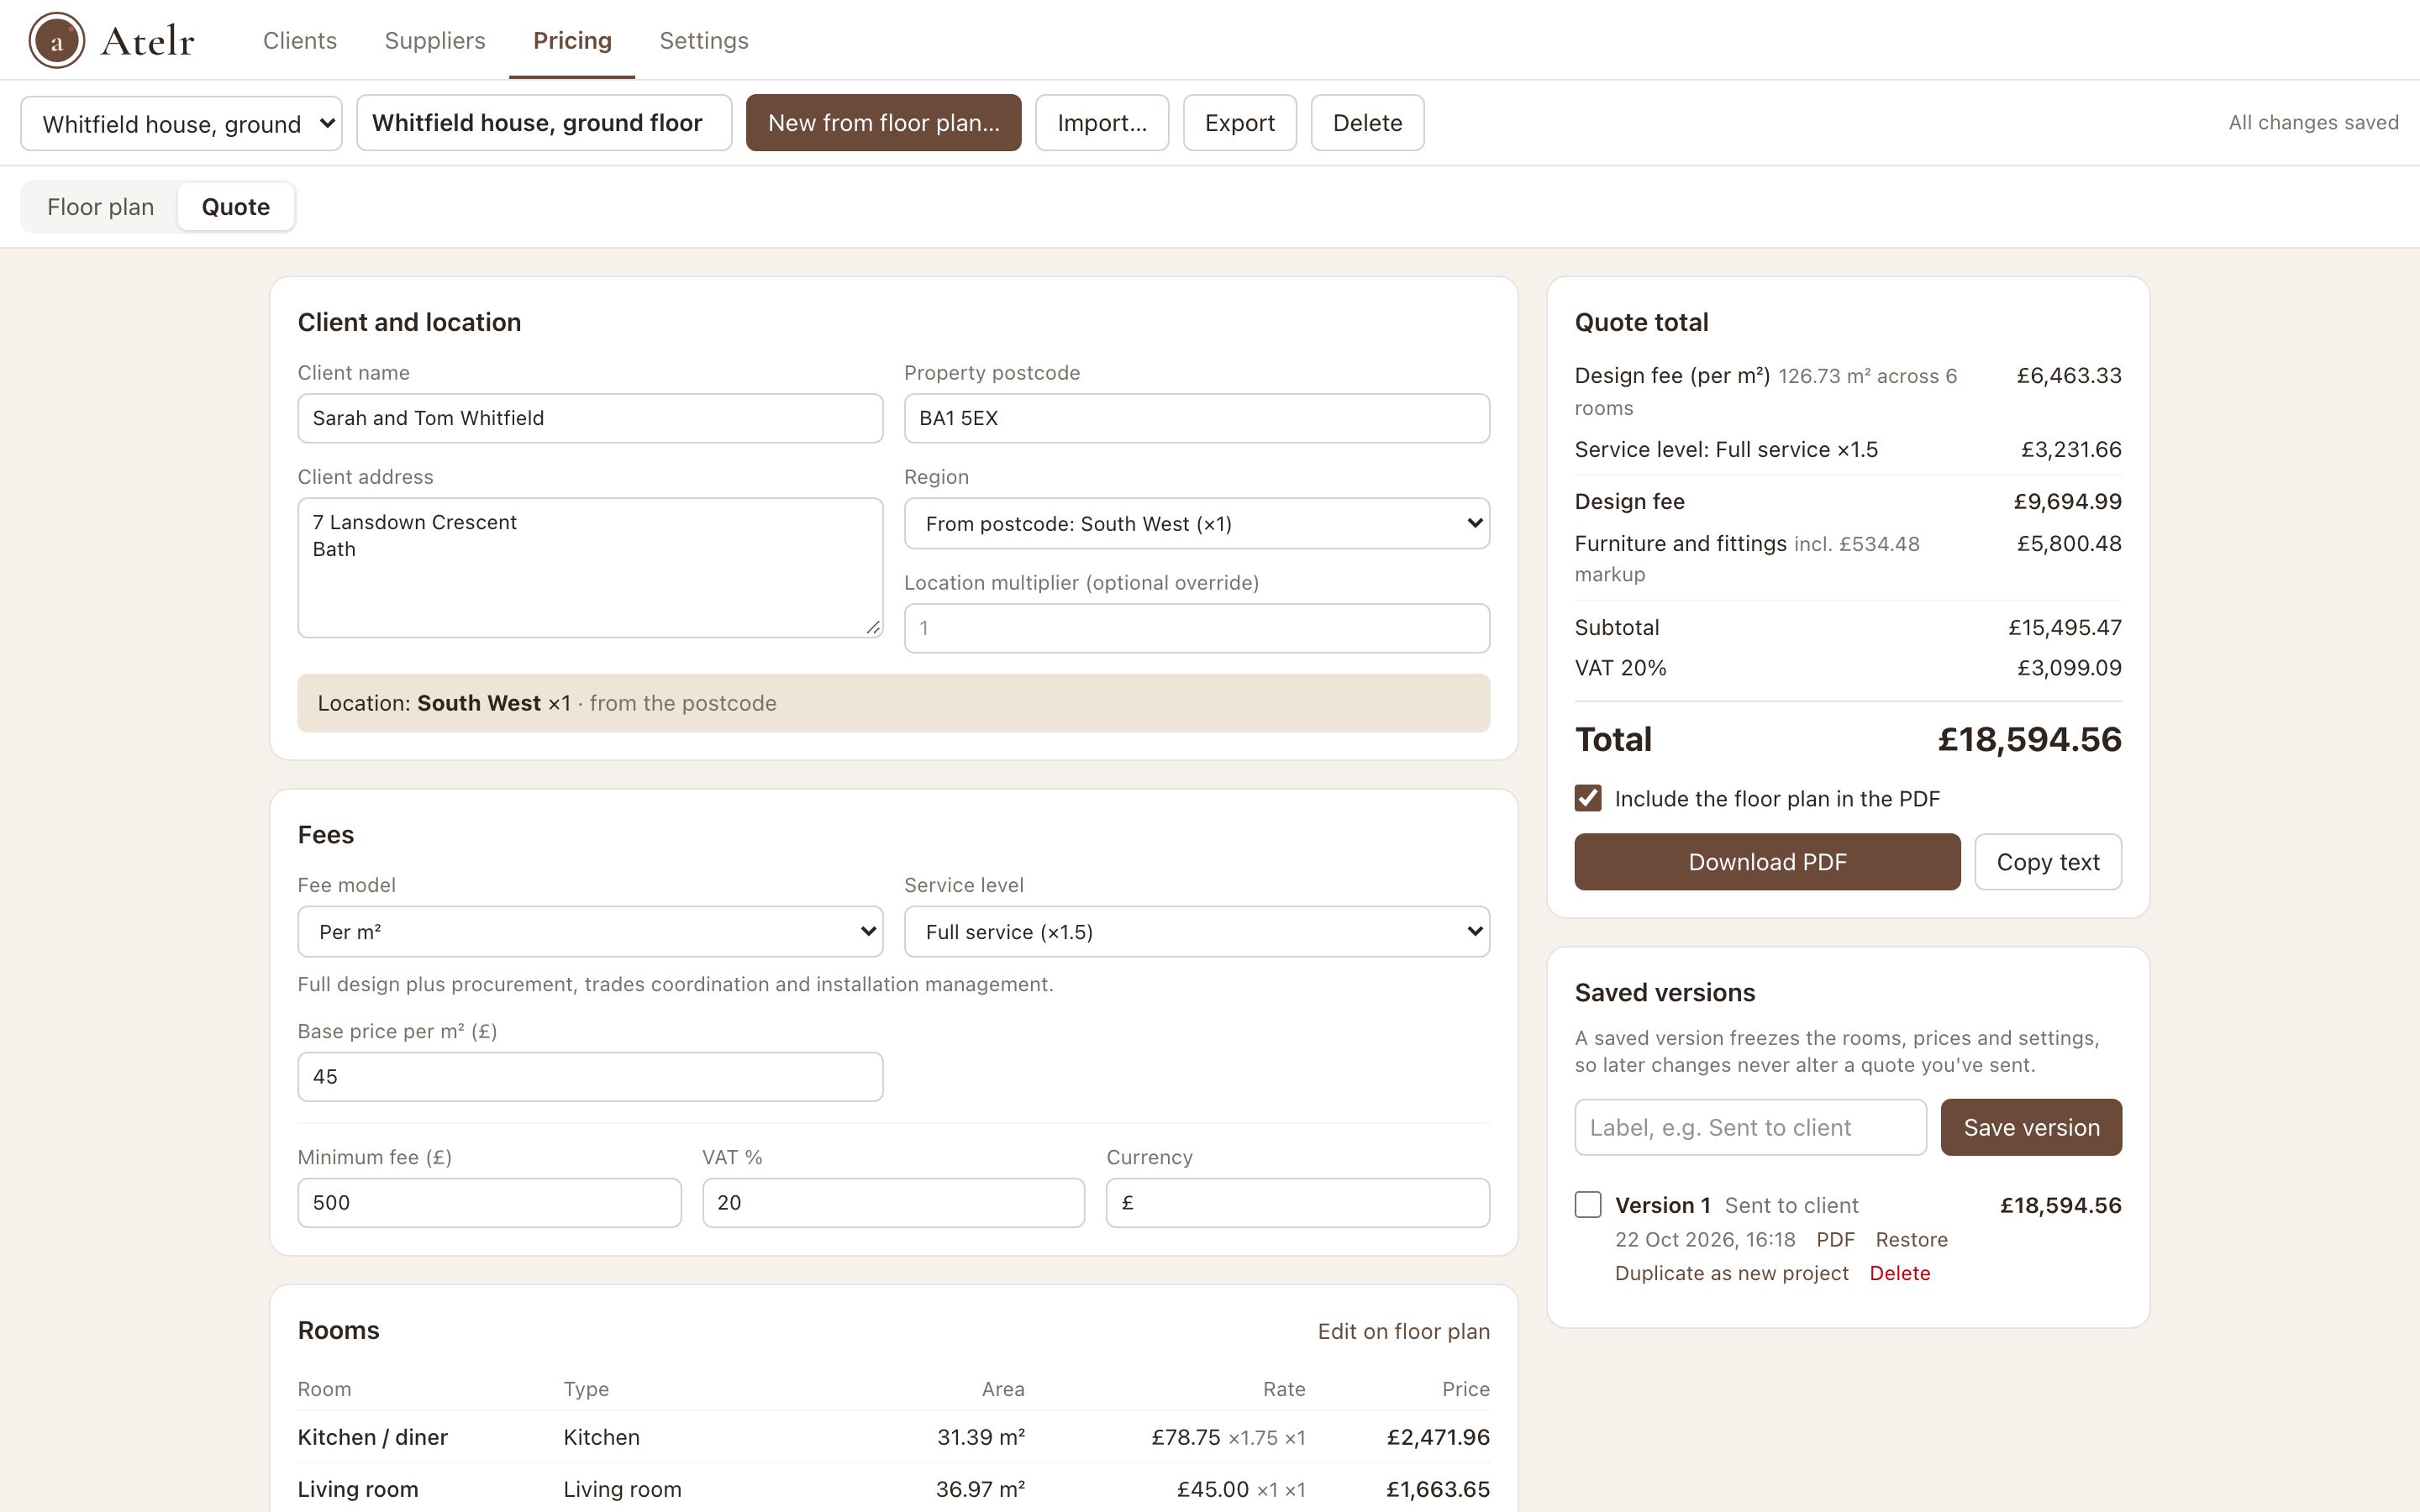This screenshot has width=2420, height=1512.
Task: Open the Suppliers tab
Action: tap(435, 40)
